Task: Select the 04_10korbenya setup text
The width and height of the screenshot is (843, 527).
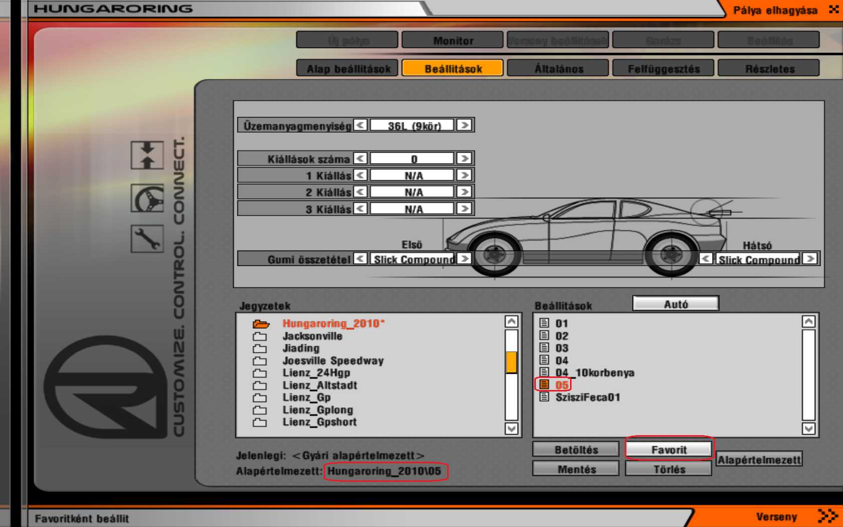Action: point(595,372)
